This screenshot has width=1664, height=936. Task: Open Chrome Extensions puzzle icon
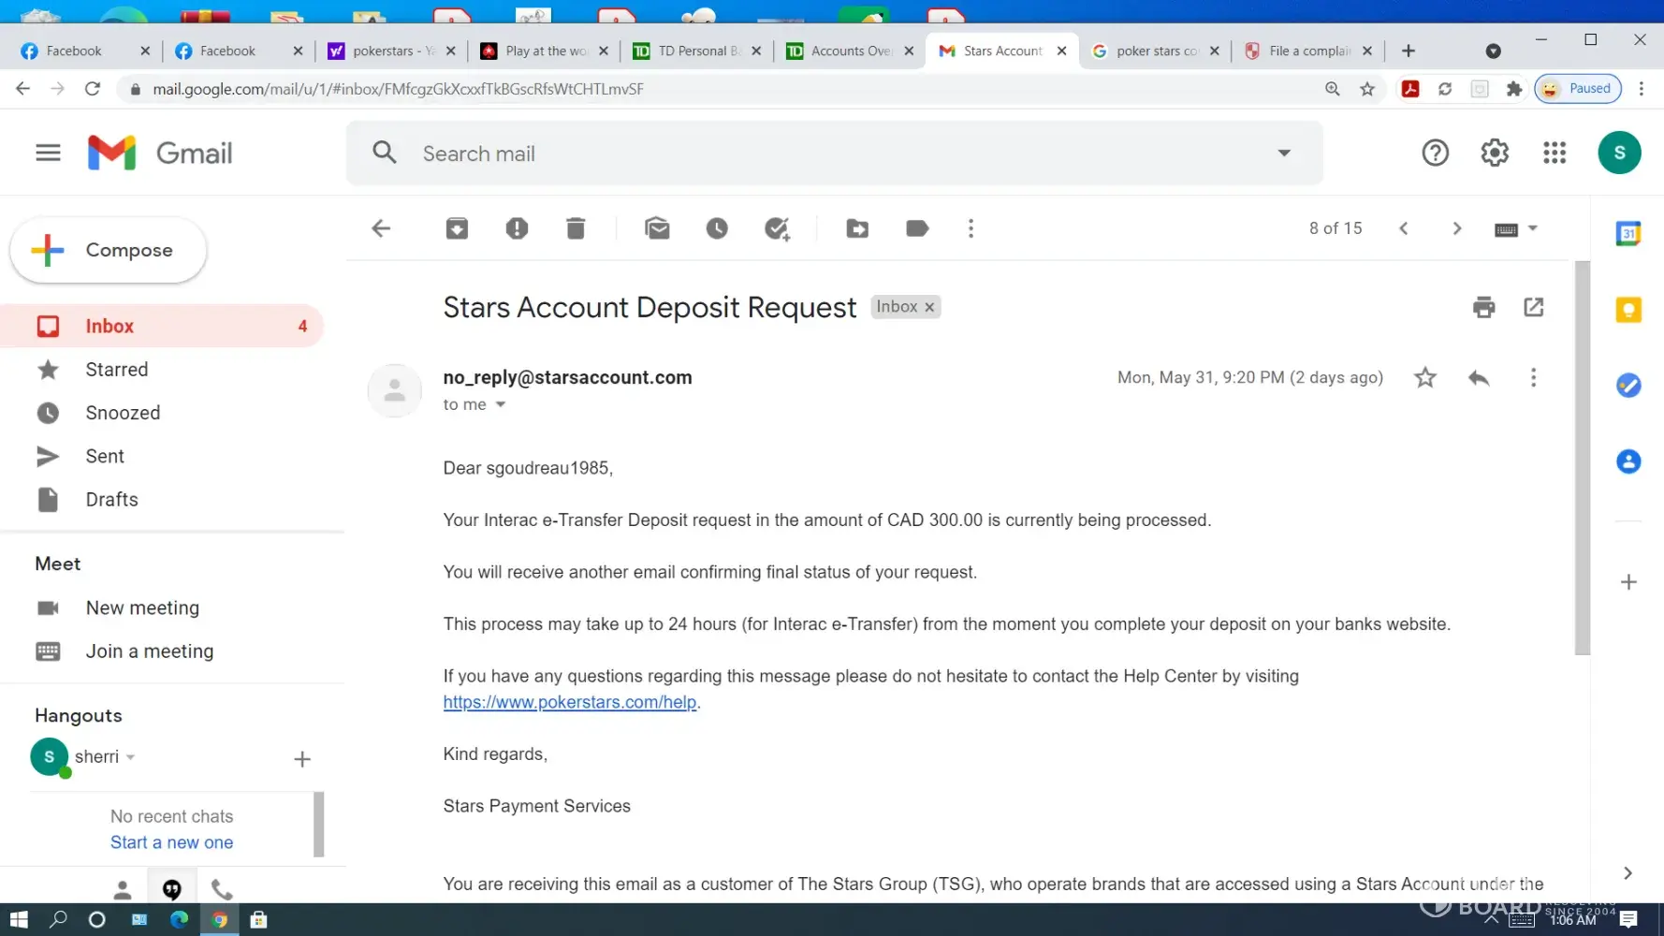[1514, 89]
